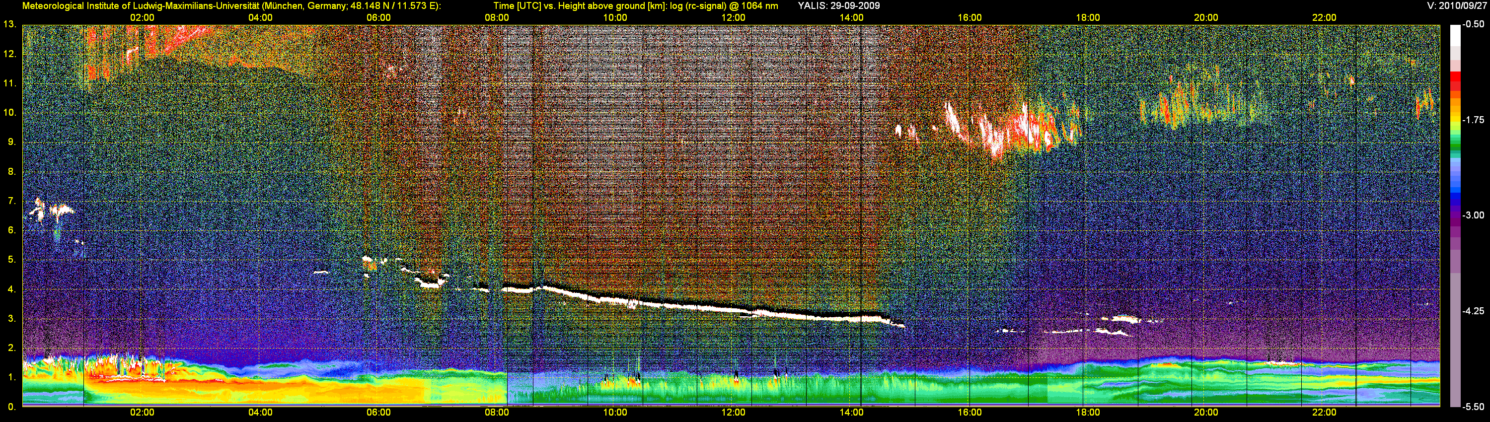Click the -5.50 colorbar value
This screenshot has height=422, width=1490.
tap(1473, 407)
